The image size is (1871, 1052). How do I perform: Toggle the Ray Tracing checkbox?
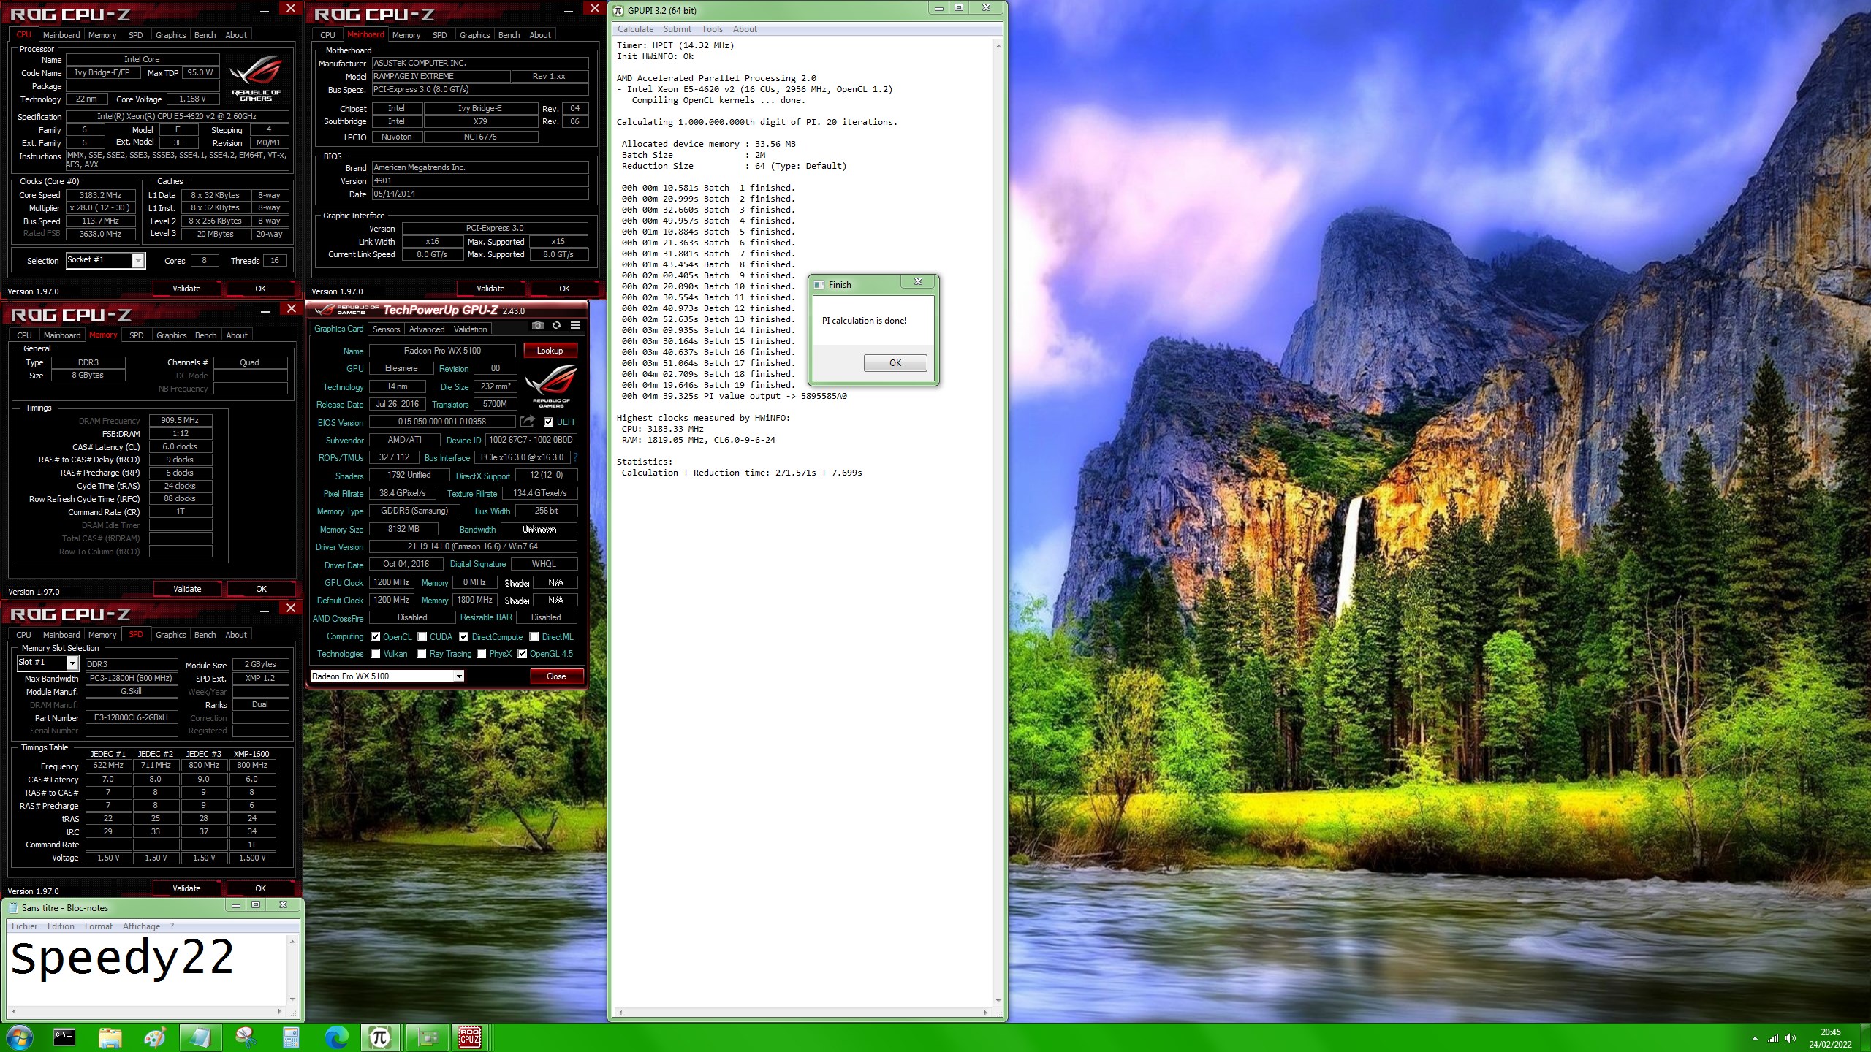pyautogui.click(x=422, y=654)
